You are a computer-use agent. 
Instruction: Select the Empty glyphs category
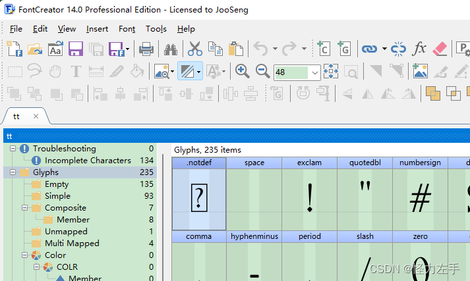pyautogui.click(x=57, y=184)
